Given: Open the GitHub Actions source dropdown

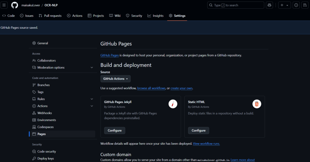Looking at the screenshot, I should coord(115,79).
